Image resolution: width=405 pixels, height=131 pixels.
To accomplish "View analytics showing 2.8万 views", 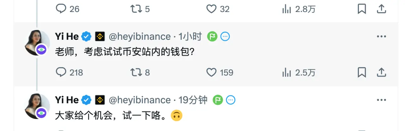I will click(x=287, y=9).
